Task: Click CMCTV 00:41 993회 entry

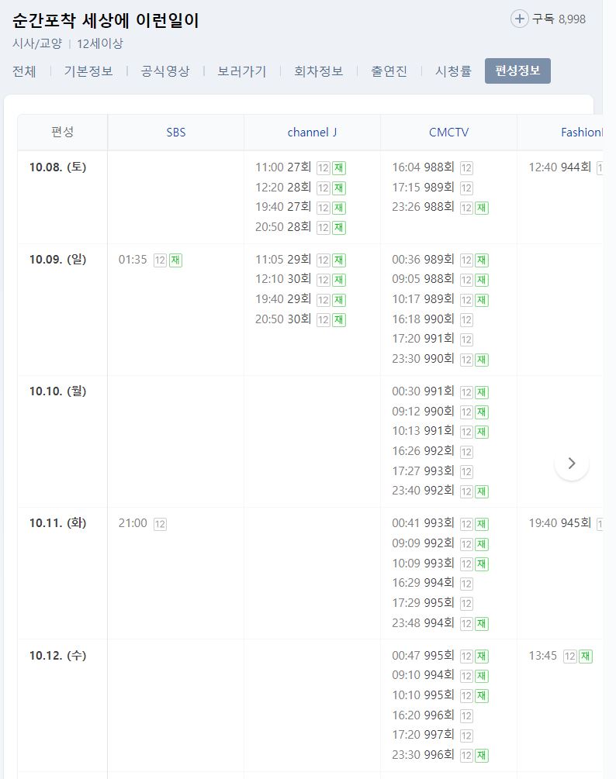Action: (x=440, y=523)
